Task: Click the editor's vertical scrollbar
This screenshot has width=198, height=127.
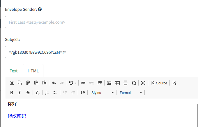Action: point(197,116)
